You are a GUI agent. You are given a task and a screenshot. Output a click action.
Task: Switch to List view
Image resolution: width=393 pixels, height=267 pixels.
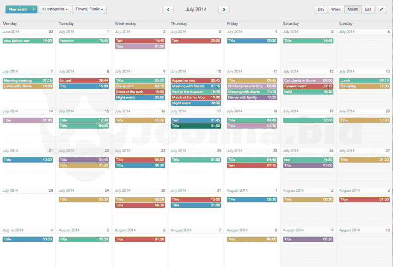[368, 9]
